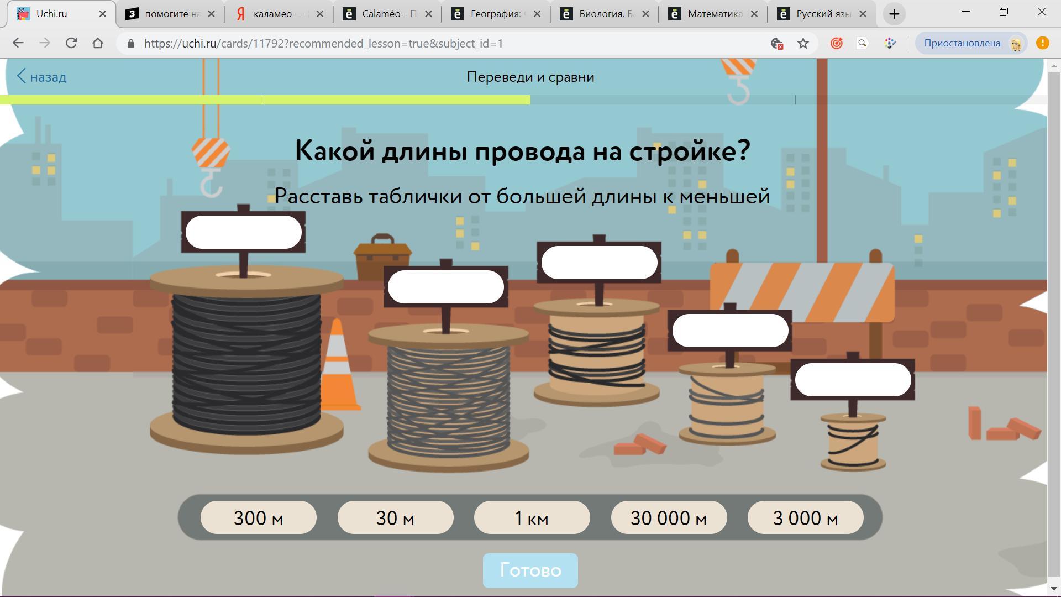
Task: Select the 1 км label tile
Action: 532,518
